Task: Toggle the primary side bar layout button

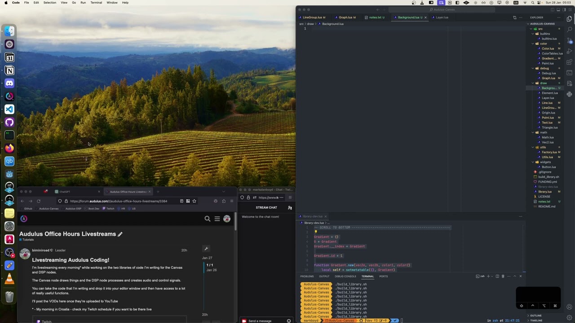Action: (x=564, y=9)
